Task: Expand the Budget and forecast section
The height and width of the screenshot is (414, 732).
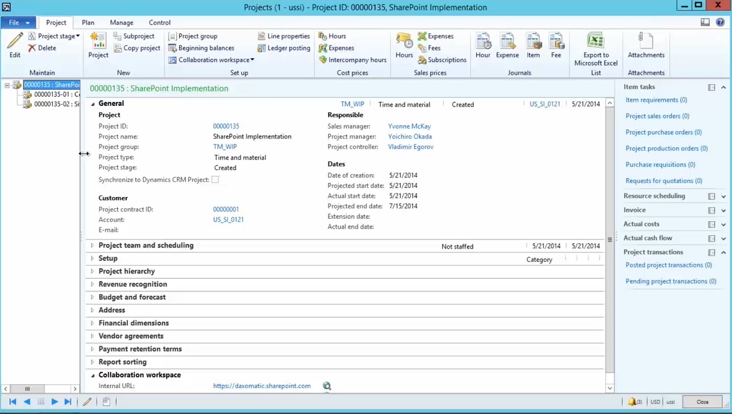Action: click(92, 297)
